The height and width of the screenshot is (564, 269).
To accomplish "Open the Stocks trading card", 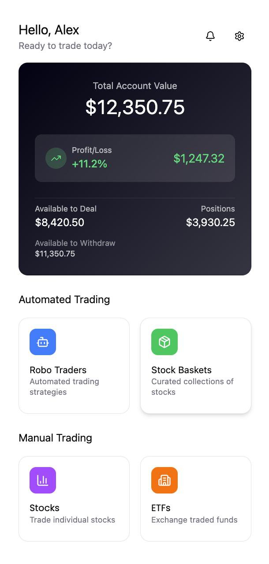I will click(74, 498).
